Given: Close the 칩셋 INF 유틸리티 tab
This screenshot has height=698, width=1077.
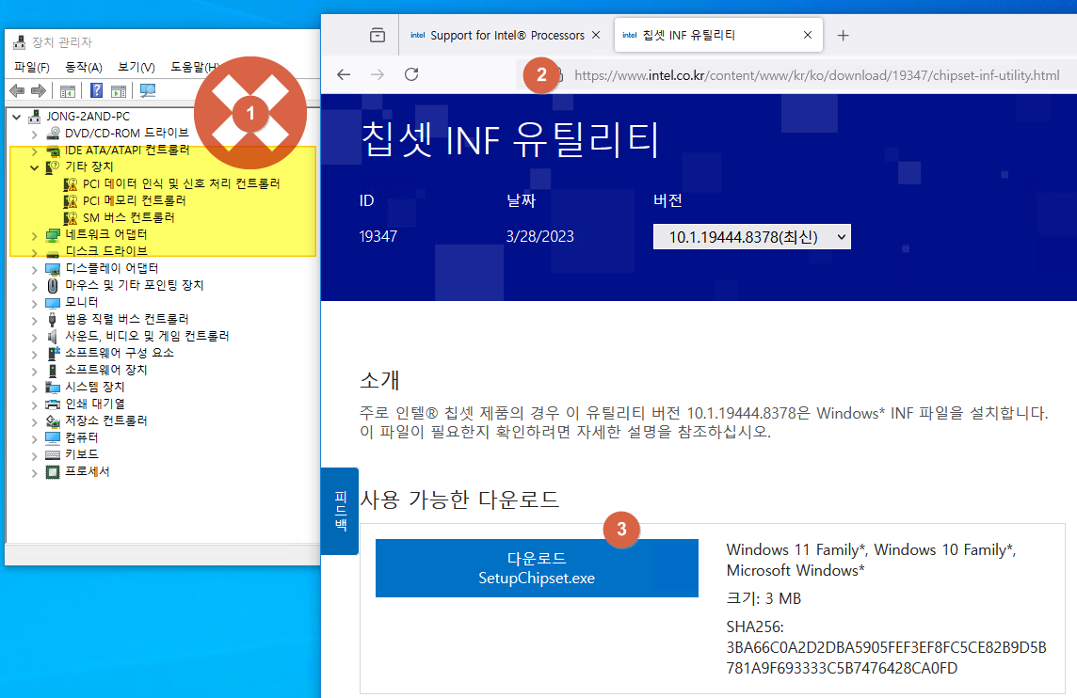Looking at the screenshot, I should point(808,35).
